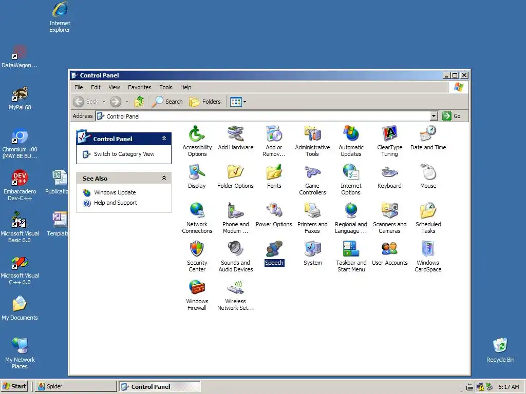
Task: Select the highlighted Speech icon
Action: [x=274, y=249]
